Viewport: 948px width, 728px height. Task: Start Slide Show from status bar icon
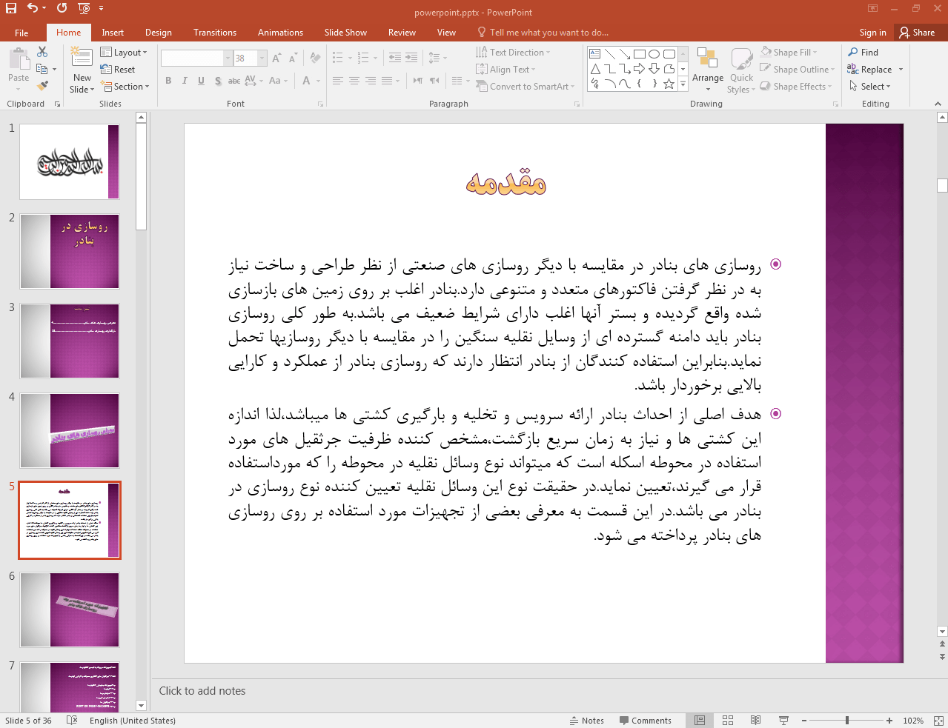pos(783,721)
